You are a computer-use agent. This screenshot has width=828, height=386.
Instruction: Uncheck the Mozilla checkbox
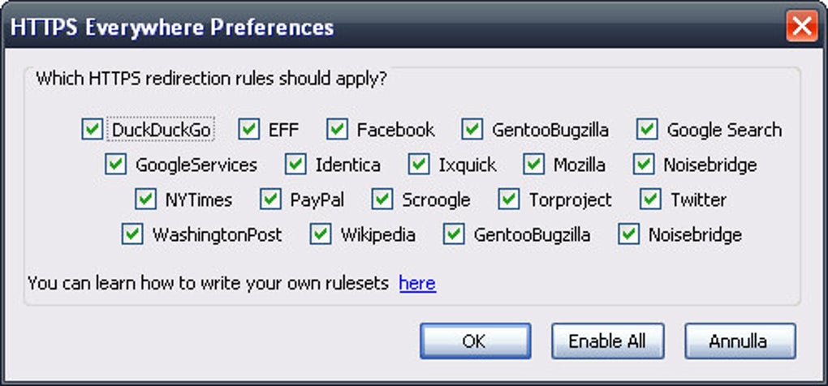[x=533, y=165]
